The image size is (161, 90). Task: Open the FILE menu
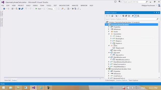click(3, 5)
